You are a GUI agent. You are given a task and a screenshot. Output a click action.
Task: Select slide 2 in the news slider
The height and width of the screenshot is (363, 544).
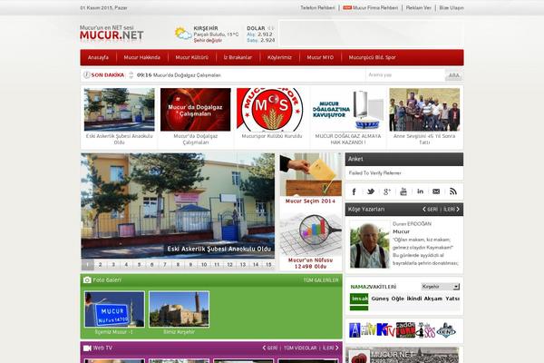[x=101, y=265]
